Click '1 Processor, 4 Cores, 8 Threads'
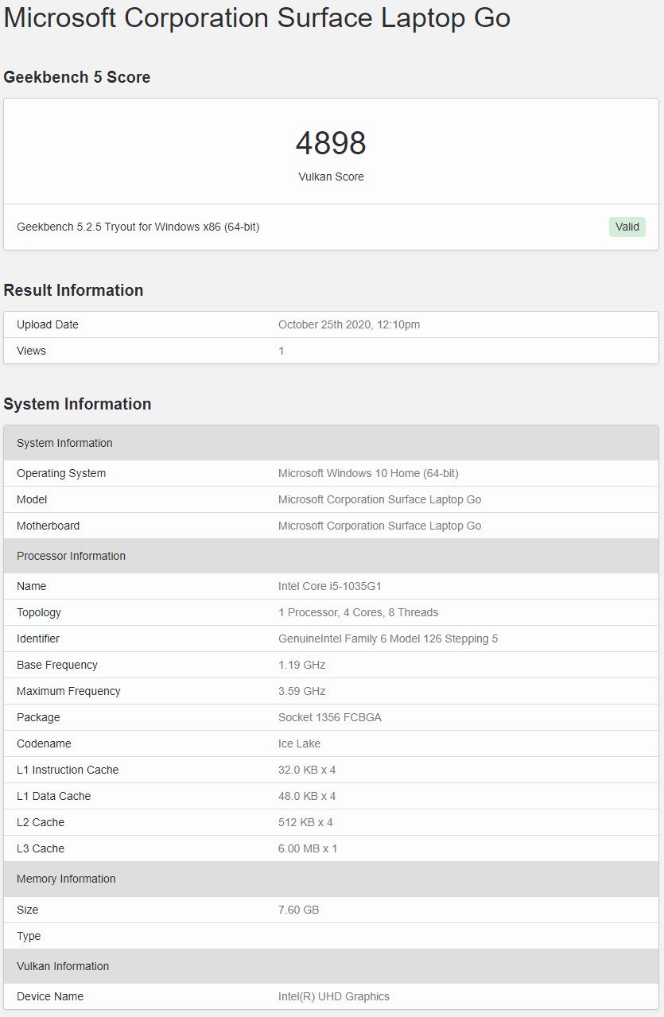Screen dimensions: 664x1017 coord(358,612)
